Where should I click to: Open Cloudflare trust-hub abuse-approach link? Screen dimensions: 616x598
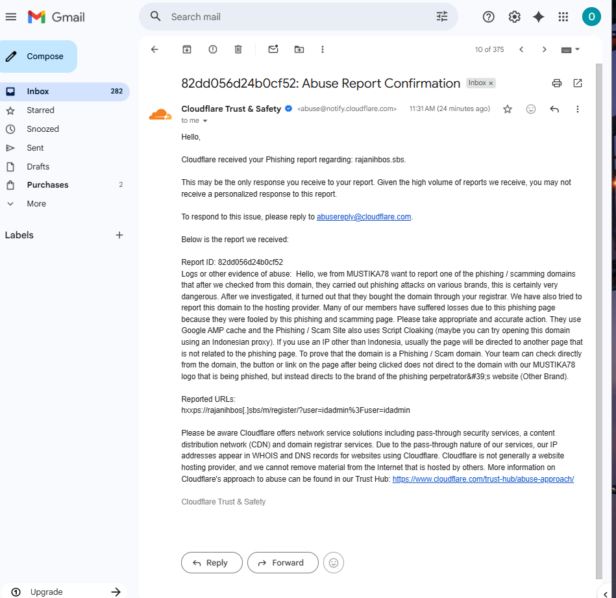tap(483, 479)
